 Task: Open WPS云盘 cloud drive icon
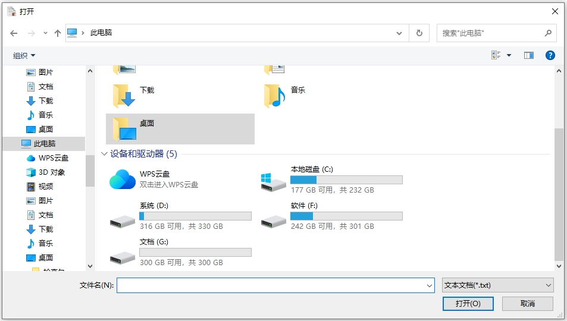click(x=123, y=179)
